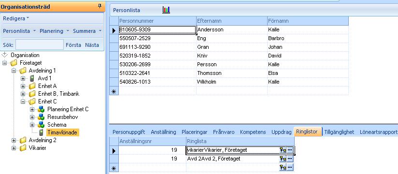
Task: Click the Enhet A folder icon
Action: (x=32, y=86)
